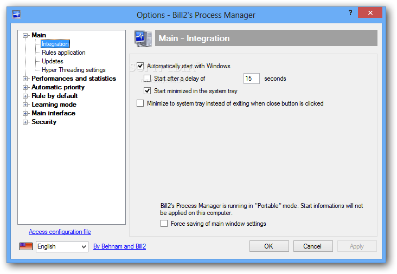Check Force saving of main window settings
This screenshot has height=274, width=397.
click(164, 224)
